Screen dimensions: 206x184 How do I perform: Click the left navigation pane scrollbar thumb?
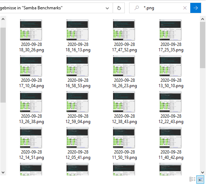pyautogui.click(x=3, y=65)
